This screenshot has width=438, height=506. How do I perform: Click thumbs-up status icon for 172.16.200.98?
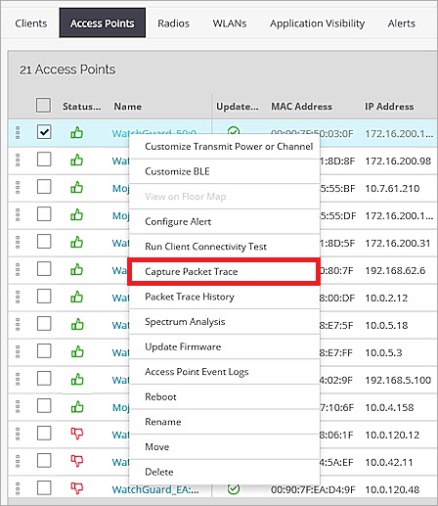[x=77, y=161]
